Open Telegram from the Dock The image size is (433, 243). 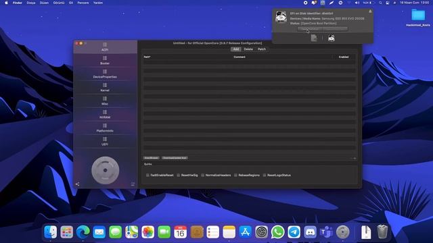(x=294, y=232)
